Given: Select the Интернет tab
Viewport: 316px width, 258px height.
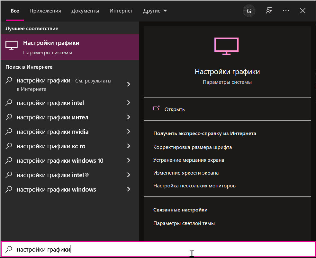Looking at the screenshot, I should [121, 11].
